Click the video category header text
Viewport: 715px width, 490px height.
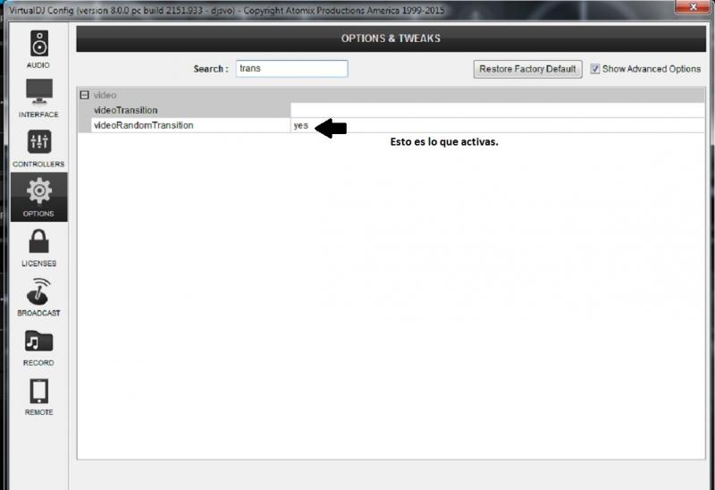105,95
